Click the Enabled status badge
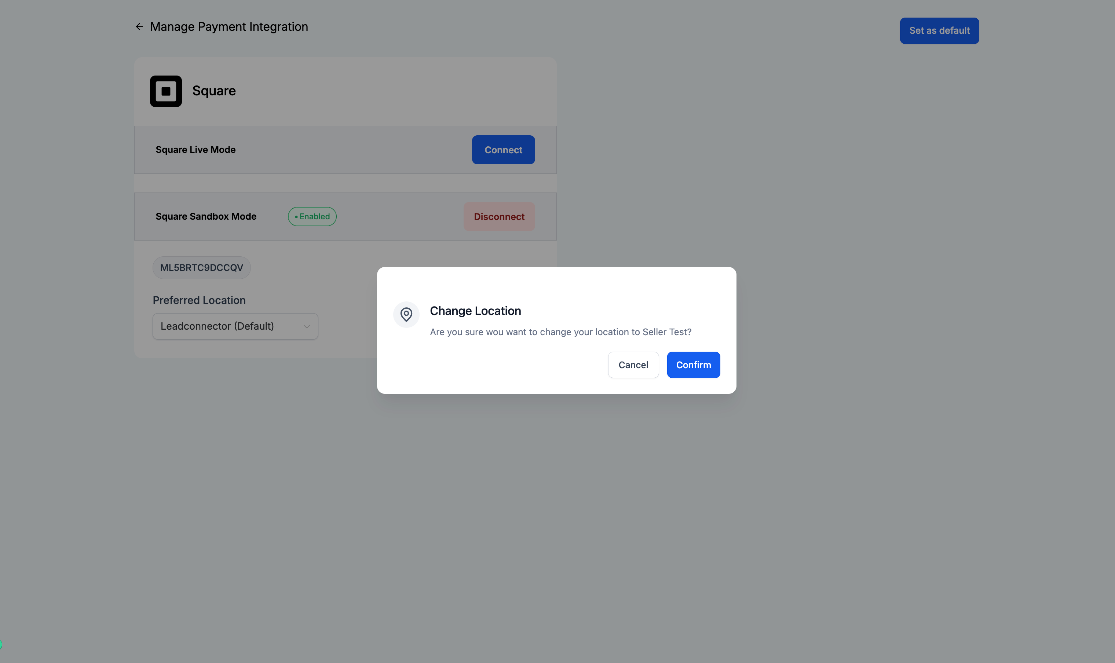1115x663 pixels. click(312, 217)
